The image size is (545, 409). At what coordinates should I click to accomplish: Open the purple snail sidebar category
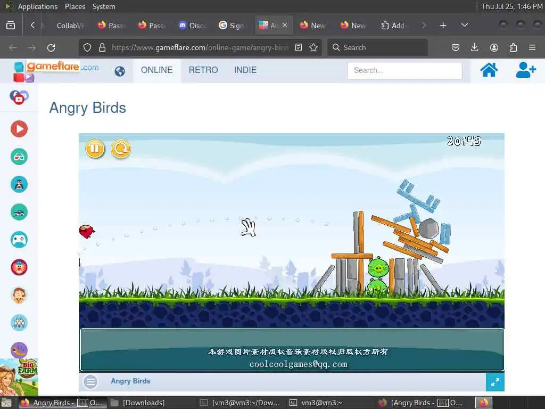(x=19, y=350)
